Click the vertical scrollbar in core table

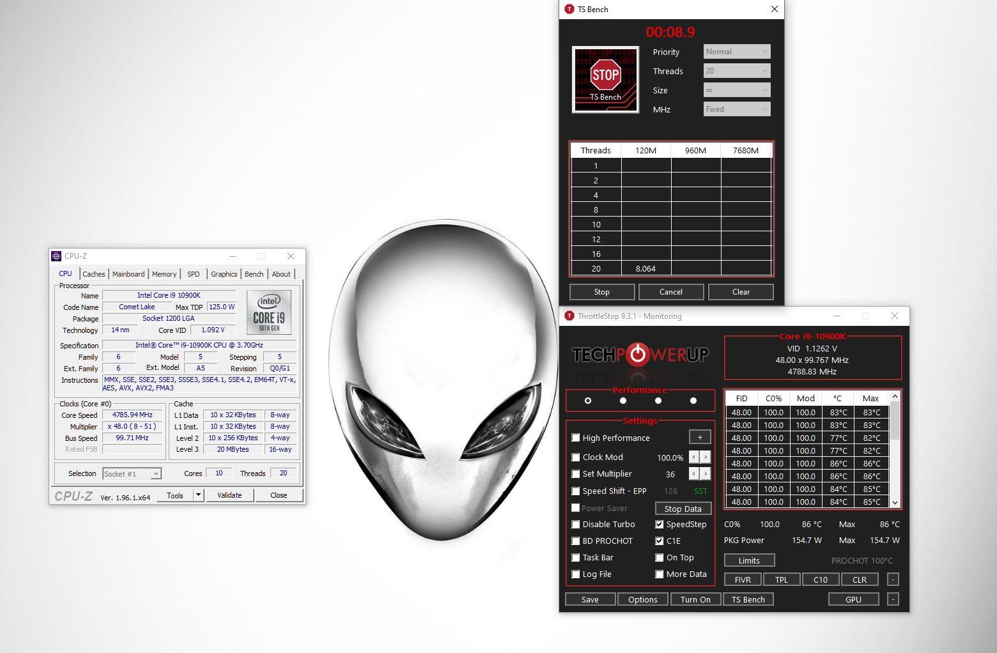[895, 450]
